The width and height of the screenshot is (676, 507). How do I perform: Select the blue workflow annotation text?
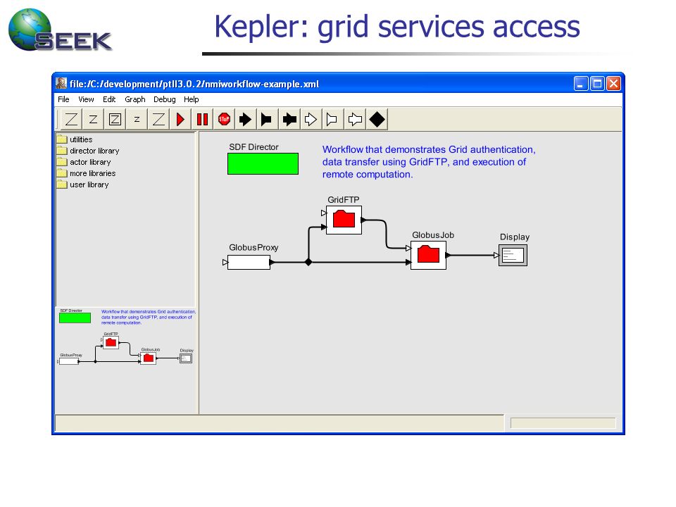coord(429,162)
